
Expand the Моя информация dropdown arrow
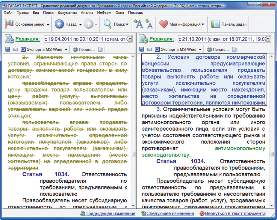[x=203, y=25]
